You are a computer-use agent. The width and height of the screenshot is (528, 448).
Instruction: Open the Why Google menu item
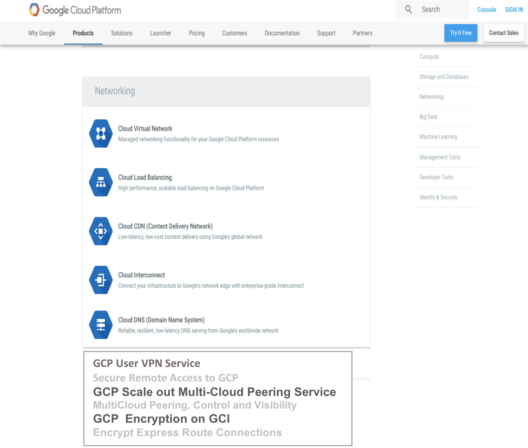coord(42,33)
